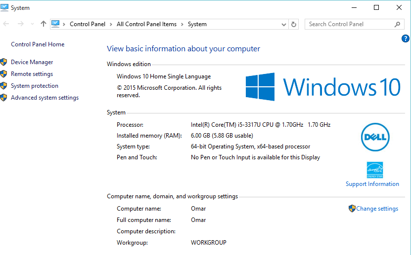Close the System window
411x255 pixels.
(x=399, y=7)
